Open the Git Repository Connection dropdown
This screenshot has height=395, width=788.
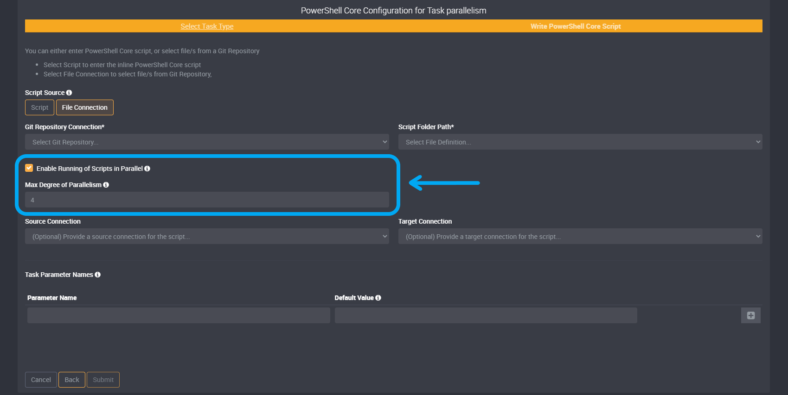pos(207,142)
